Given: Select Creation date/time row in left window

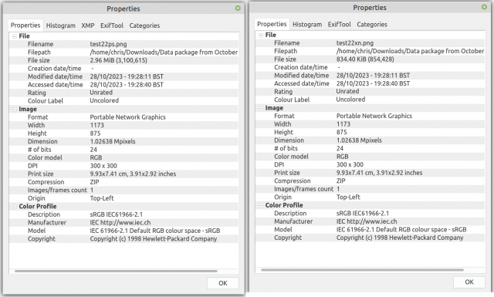Looking at the screenshot, I should 123,69.
